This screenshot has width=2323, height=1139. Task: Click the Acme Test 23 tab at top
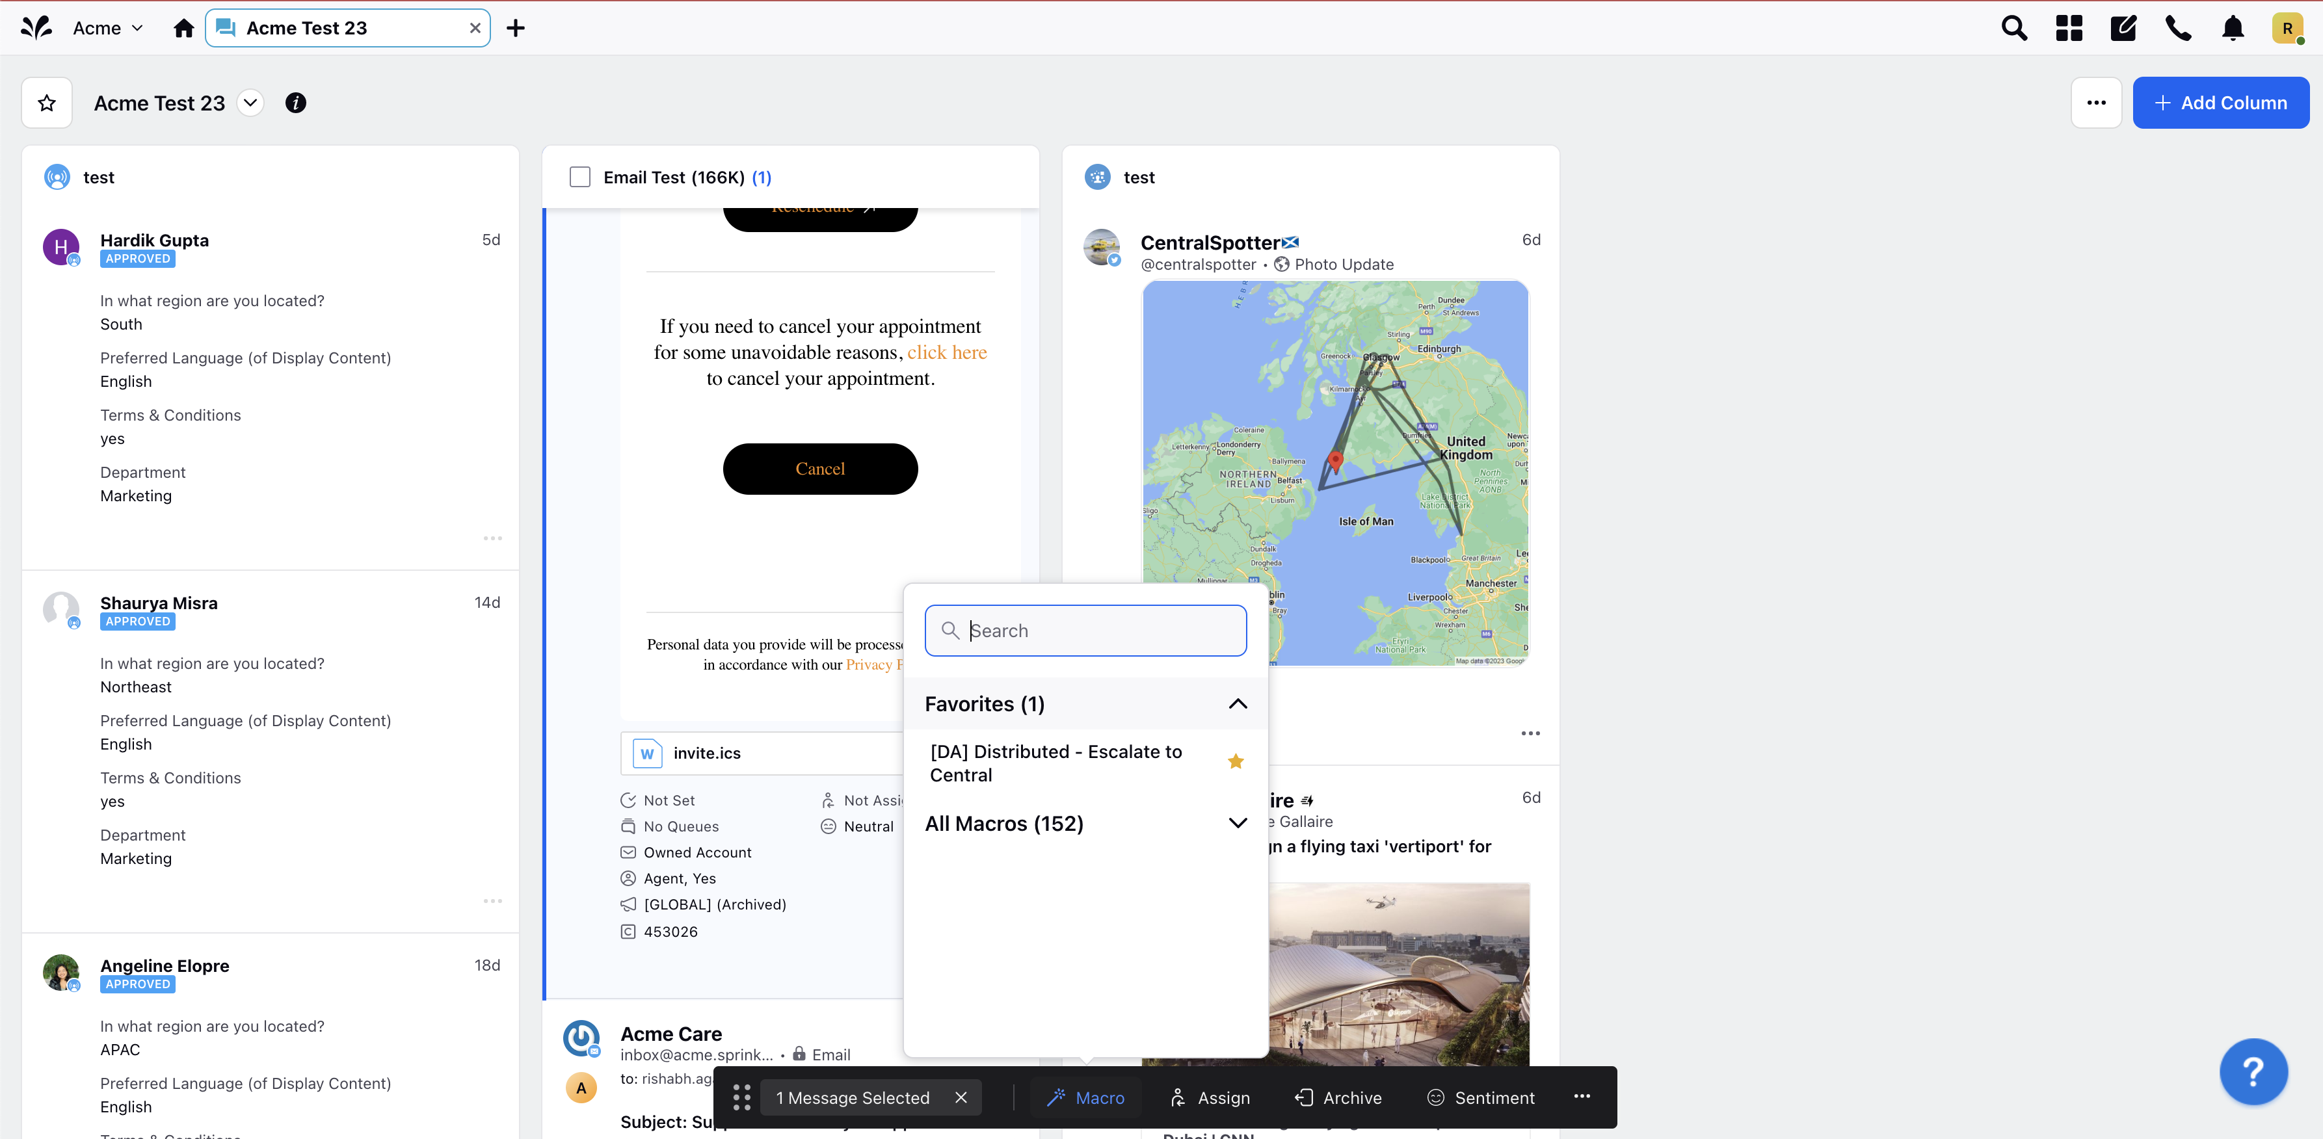(x=348, y=28)
